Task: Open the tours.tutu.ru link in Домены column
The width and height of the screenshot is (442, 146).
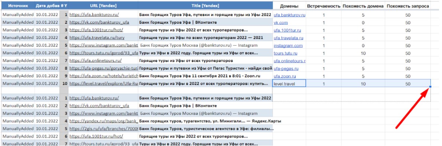Action: pyautogui.click(x=285, y=53)
